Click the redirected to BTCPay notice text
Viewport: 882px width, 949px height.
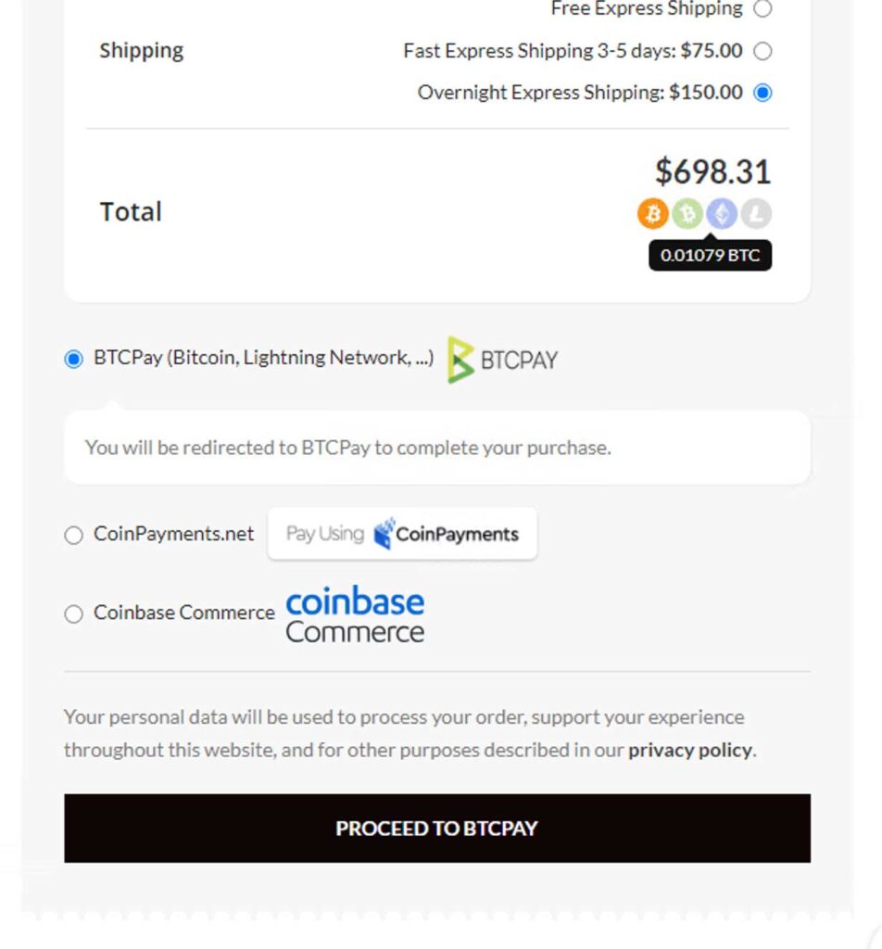tap(348, 448)
